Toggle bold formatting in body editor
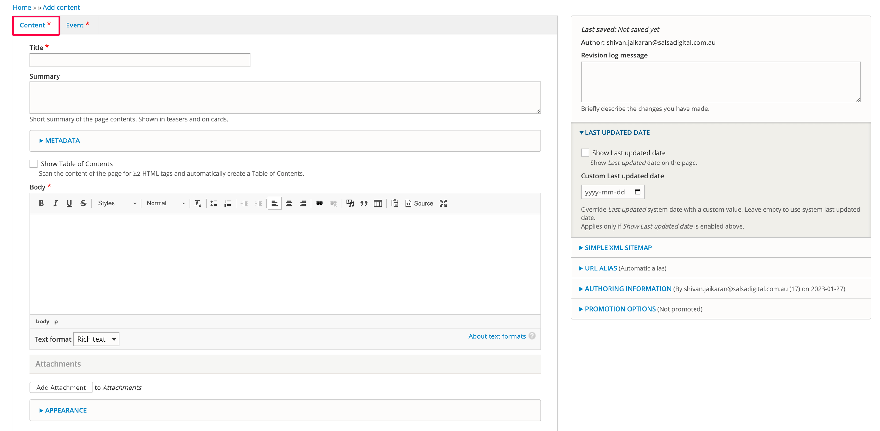The height and width of the screenshot is (431, 880). (x=41, y=203)
